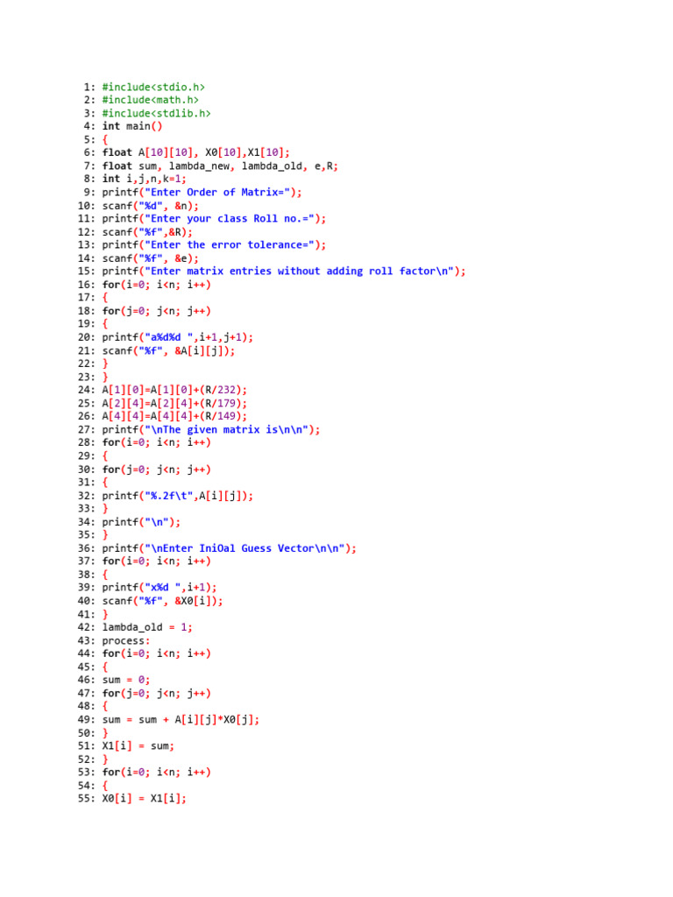Click the printf("x%d ",i+1) line
Viewport: 673px width, 897px height.
point(159,588)
